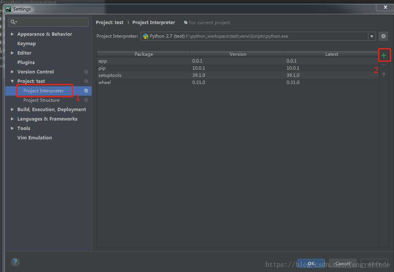The width and height of the screenshot is (394, 272).
Task: Click the help question mark icon
Action: 15,262
